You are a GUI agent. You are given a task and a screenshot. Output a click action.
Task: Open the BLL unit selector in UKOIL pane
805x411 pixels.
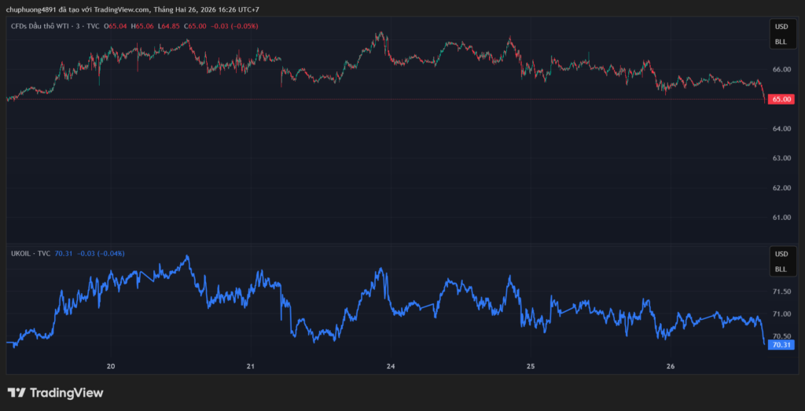[781, 269]
